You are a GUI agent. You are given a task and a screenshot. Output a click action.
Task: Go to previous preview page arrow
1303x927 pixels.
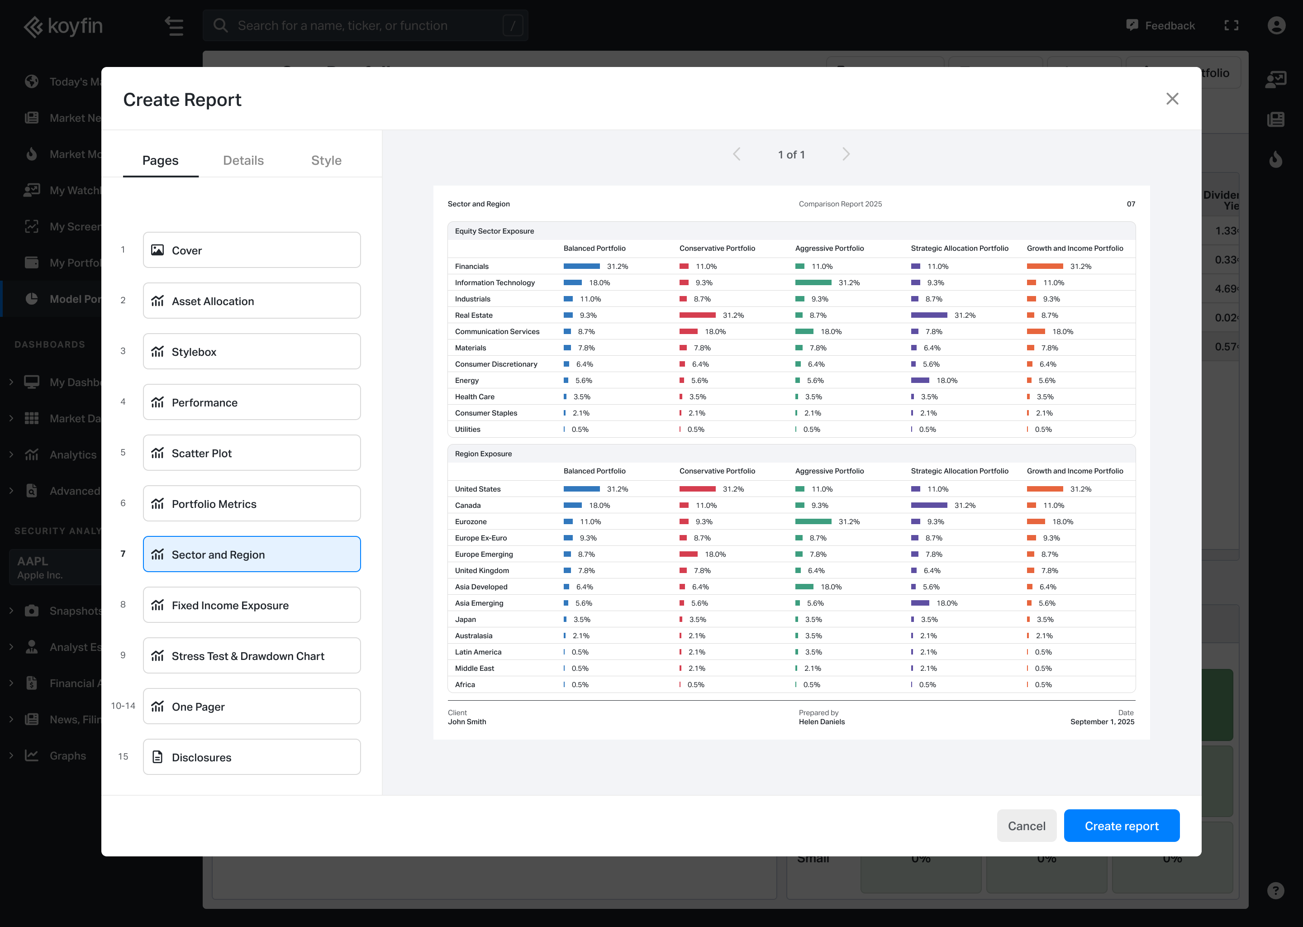pos(737,154)
